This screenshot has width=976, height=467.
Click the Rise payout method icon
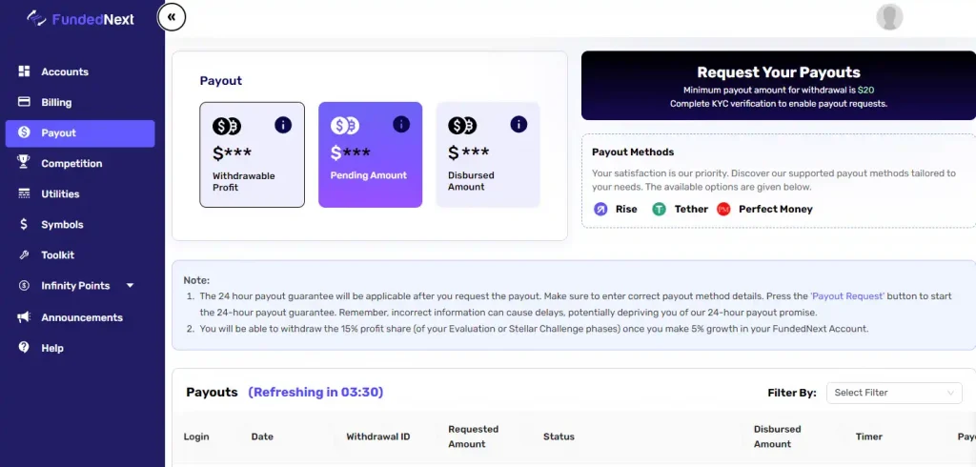pos(600,210)
